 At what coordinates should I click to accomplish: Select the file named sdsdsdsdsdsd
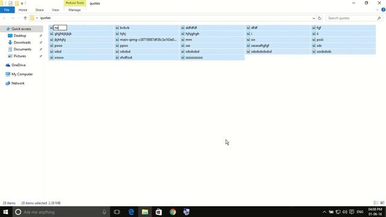point(261,51)
